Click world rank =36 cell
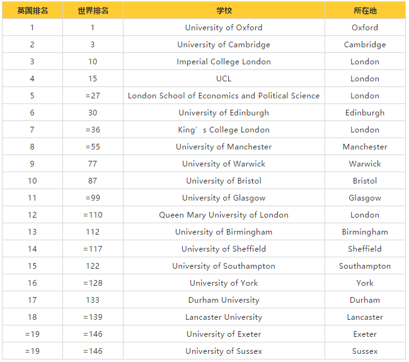This screenshot has width=409, height=362. click(93, 130)
